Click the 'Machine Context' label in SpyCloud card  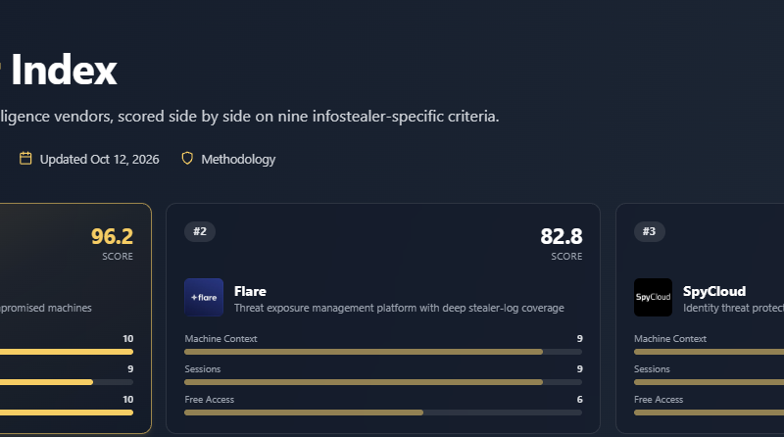(x=670, y=338)
